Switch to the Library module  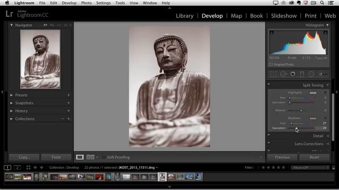[185, 16]
